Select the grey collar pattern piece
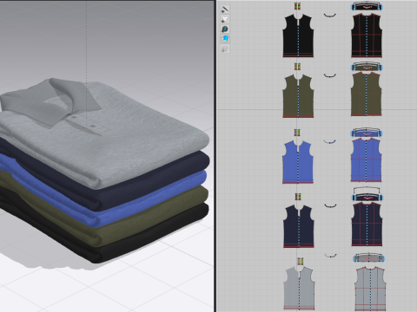417x312 pixels. [x=369, y=258]
